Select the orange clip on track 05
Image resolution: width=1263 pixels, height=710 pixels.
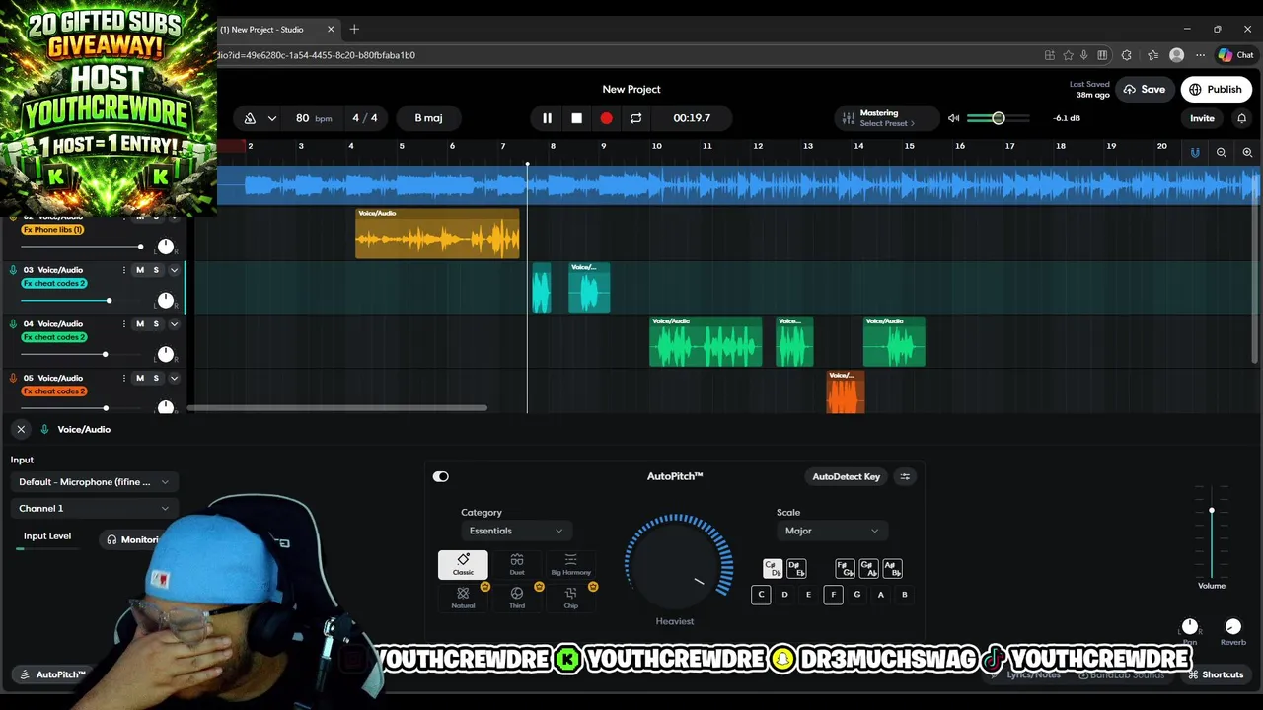tap(845, 392)
